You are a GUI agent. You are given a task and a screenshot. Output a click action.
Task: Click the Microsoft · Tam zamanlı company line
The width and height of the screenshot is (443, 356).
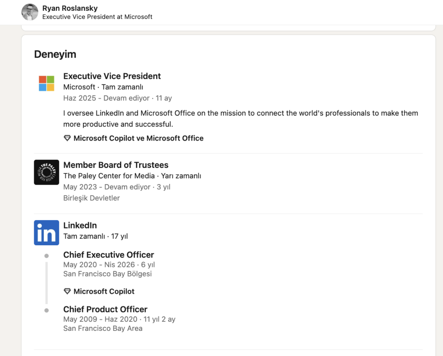tap(103, 87)
